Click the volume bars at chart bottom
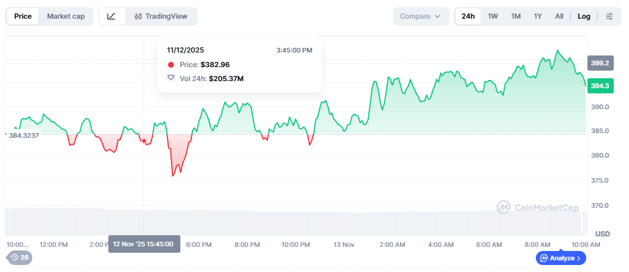Screen dimensions: 629x272 tap(293, 222)
